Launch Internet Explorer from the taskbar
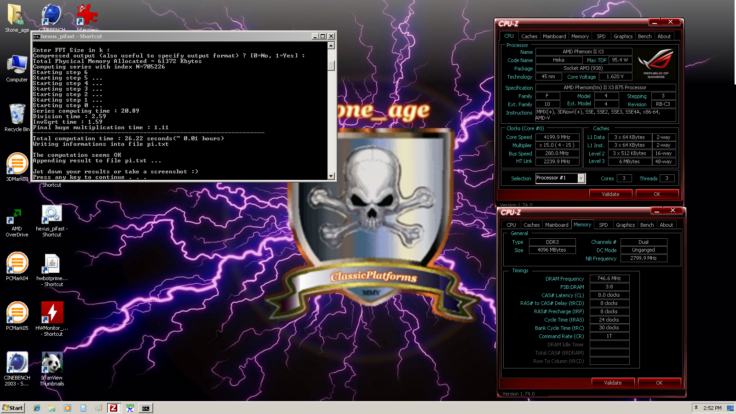This screenshot has width=736, height=414. 37,408
